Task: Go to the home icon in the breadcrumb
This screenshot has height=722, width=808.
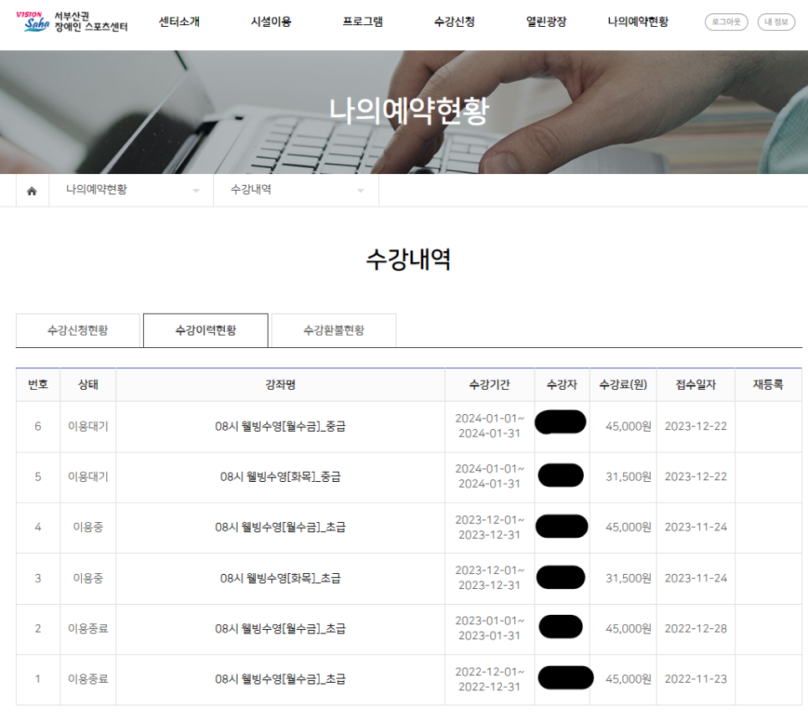Action: click(x=32, y=191)
